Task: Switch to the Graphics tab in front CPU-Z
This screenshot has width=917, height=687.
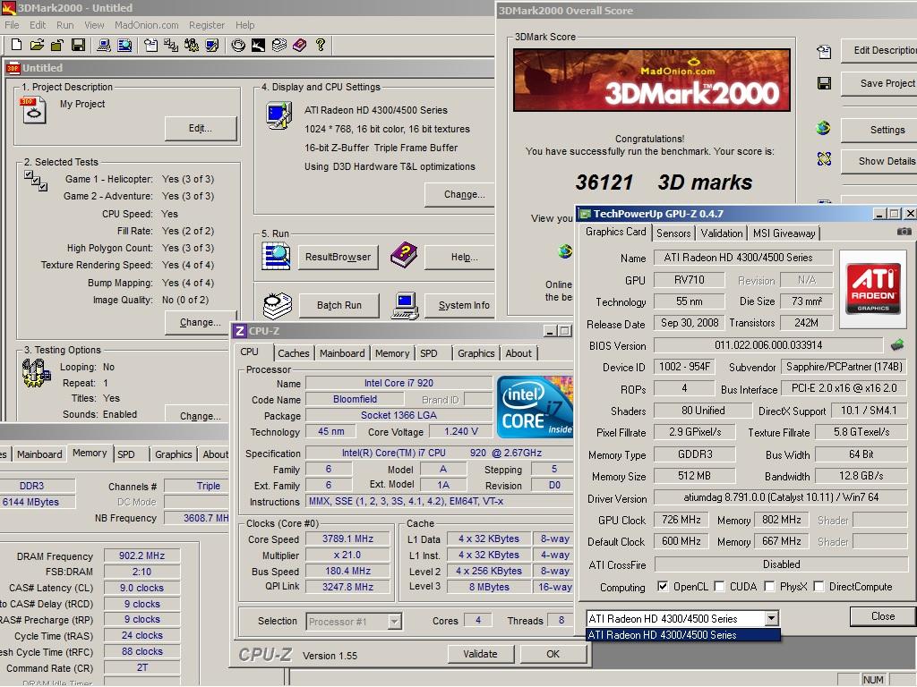Action: click(476, 352)
